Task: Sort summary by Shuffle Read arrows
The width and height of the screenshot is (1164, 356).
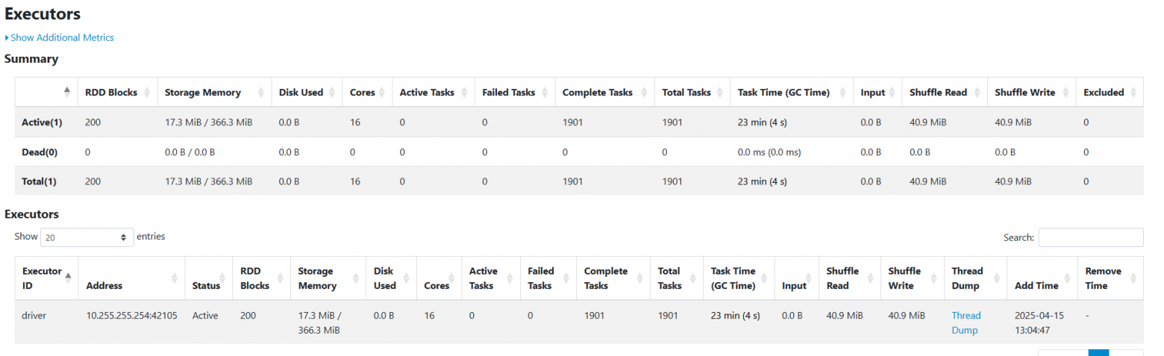Action: [x=978, y=93]
